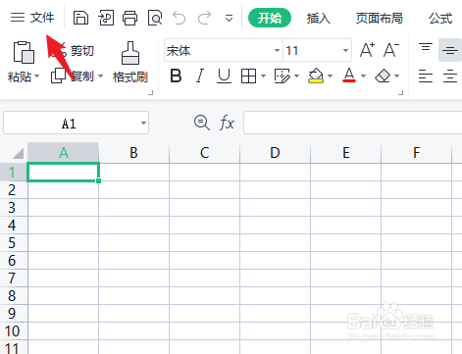Open font group dialog launcher
Screen dimensions: 462x354
tap(400, 93)
